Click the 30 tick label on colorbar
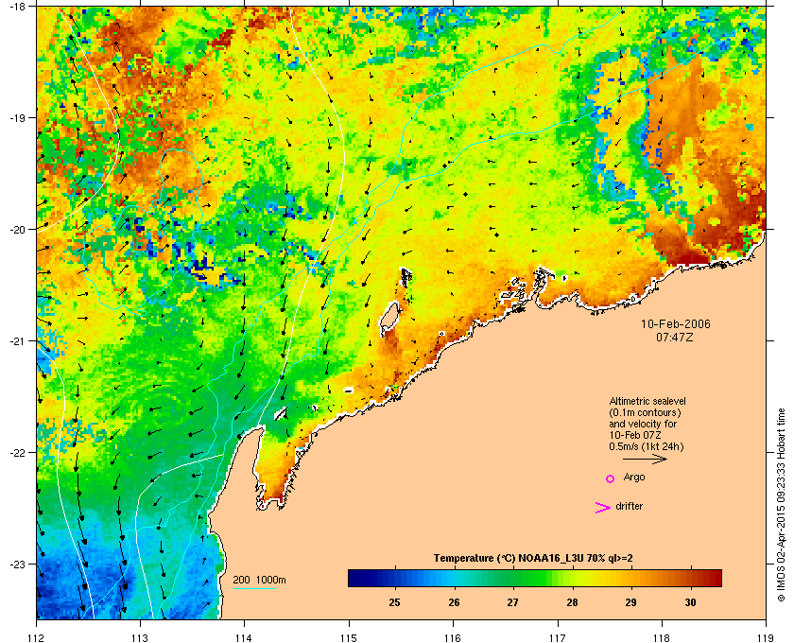The image size is (794, 643). [690, 602]
